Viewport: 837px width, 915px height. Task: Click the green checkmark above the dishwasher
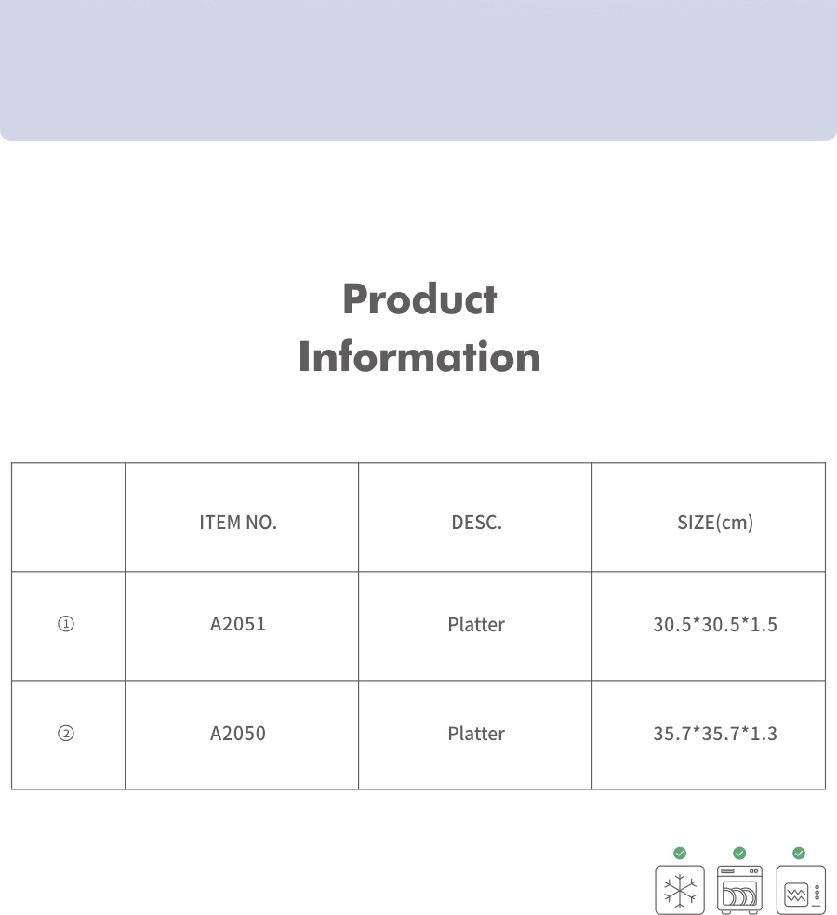(739, 853)
